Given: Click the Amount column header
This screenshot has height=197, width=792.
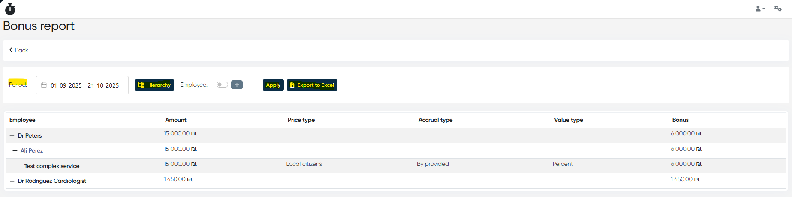Looking at the screenshot, I should point(176,120).
